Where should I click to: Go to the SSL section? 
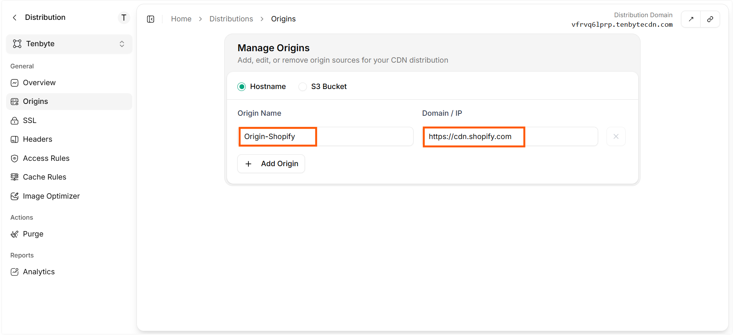click(69, 121)
